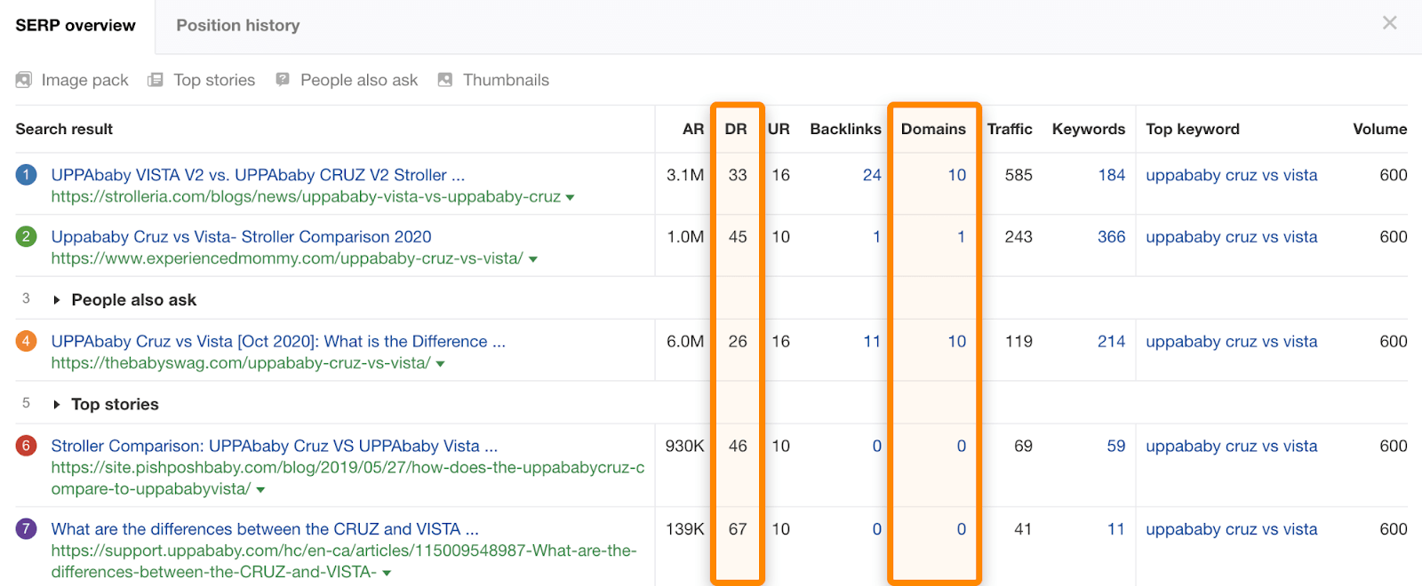
Task: Click the Thumbnails feature icon
Action: pos(445,80)
